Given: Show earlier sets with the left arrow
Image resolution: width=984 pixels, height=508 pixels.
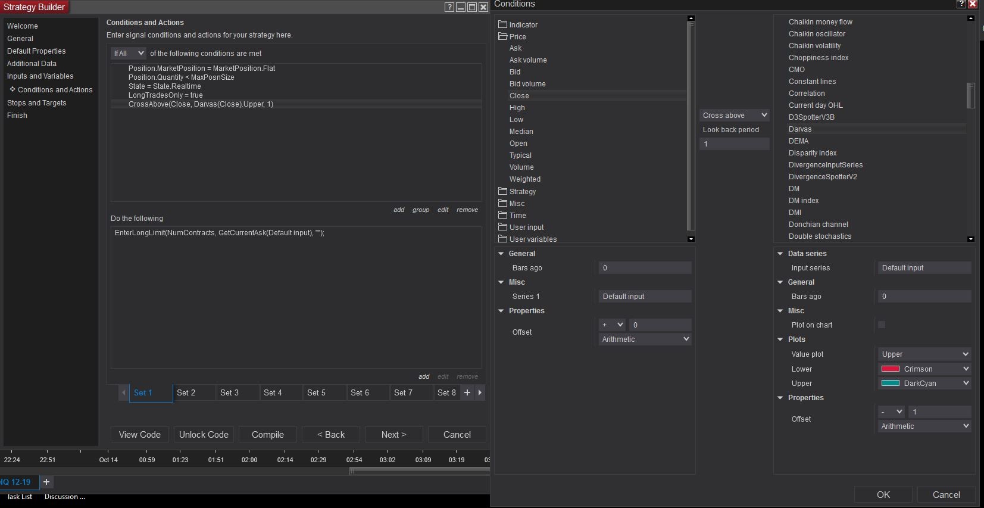Looking at the screenshot, I should click(x=124, y=392).
